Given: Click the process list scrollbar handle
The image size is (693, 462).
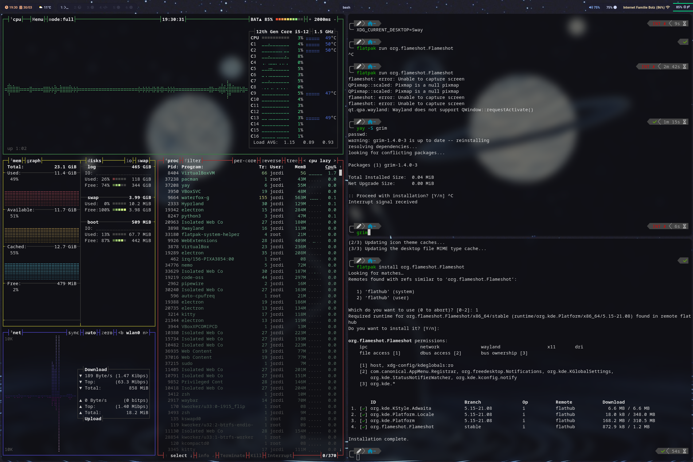Looking at the screenshot, I should (340, 173).
